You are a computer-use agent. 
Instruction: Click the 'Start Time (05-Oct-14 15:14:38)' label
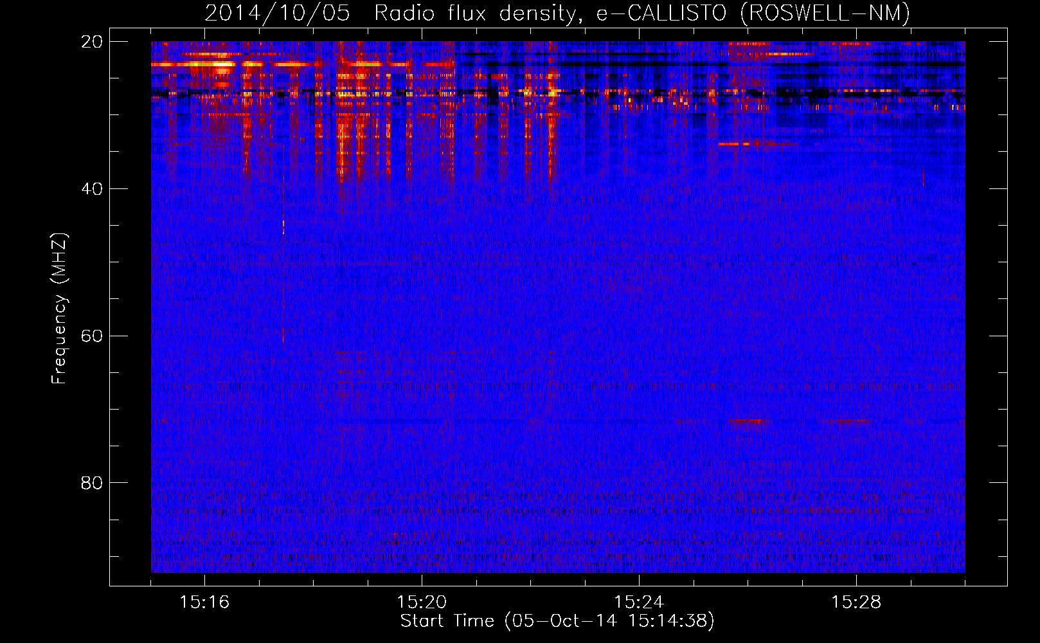557,621
